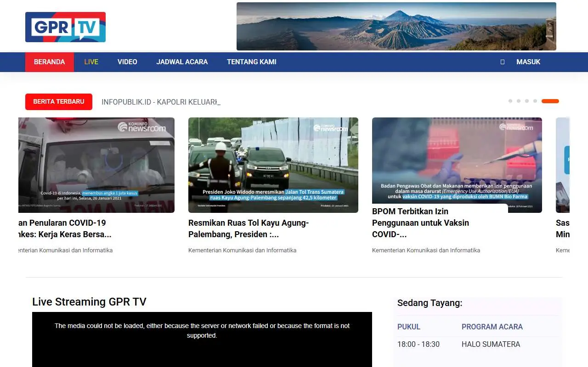
Task: Click the live streaming video player area
Action: [202, 339]
